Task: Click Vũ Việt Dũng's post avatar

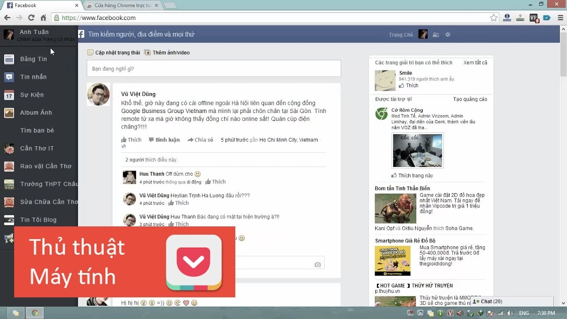Action: (x=98, y=94)
